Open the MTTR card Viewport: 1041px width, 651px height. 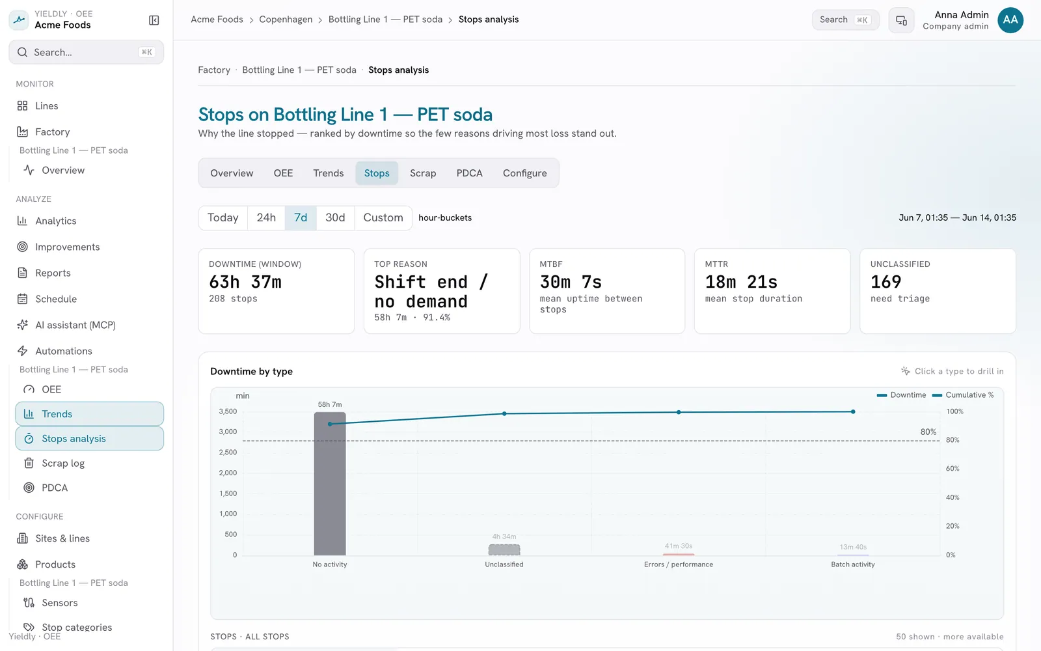tap(772, 291)
